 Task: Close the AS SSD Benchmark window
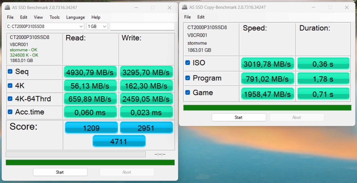[x=169, y=8]
